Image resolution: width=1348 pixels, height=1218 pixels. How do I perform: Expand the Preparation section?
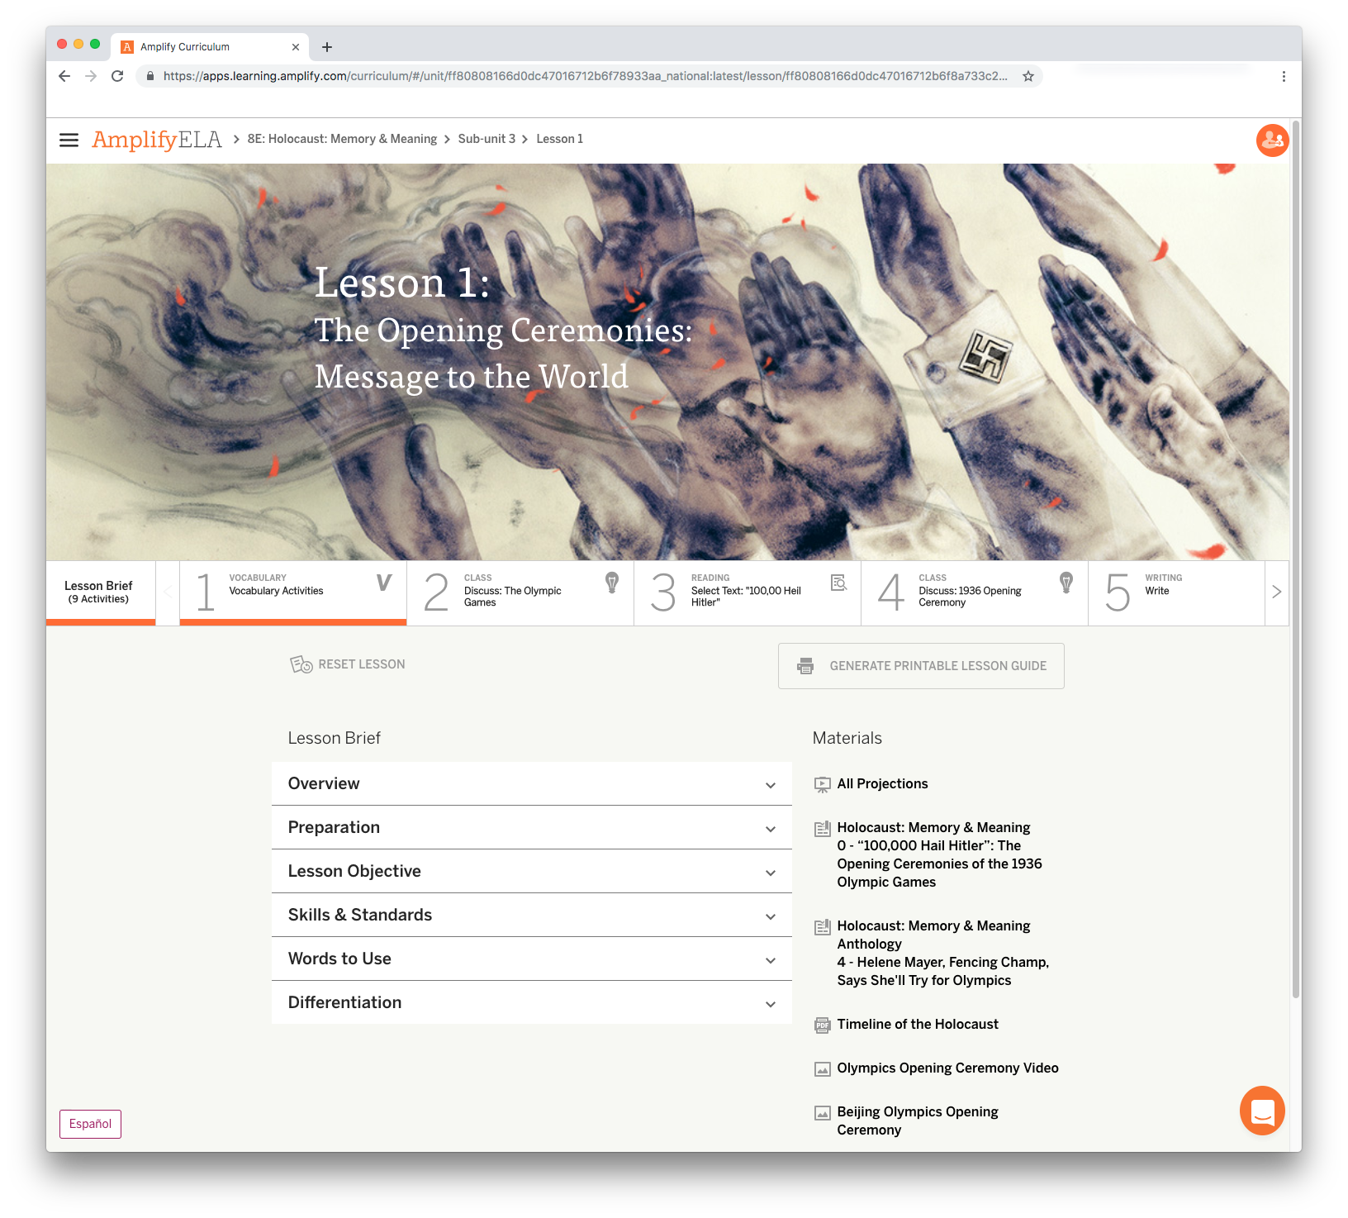point(531,827)
